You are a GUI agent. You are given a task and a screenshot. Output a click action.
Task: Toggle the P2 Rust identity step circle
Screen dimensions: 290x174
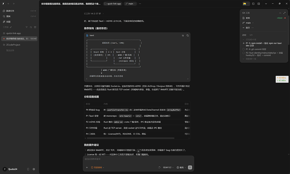[243, 53]
